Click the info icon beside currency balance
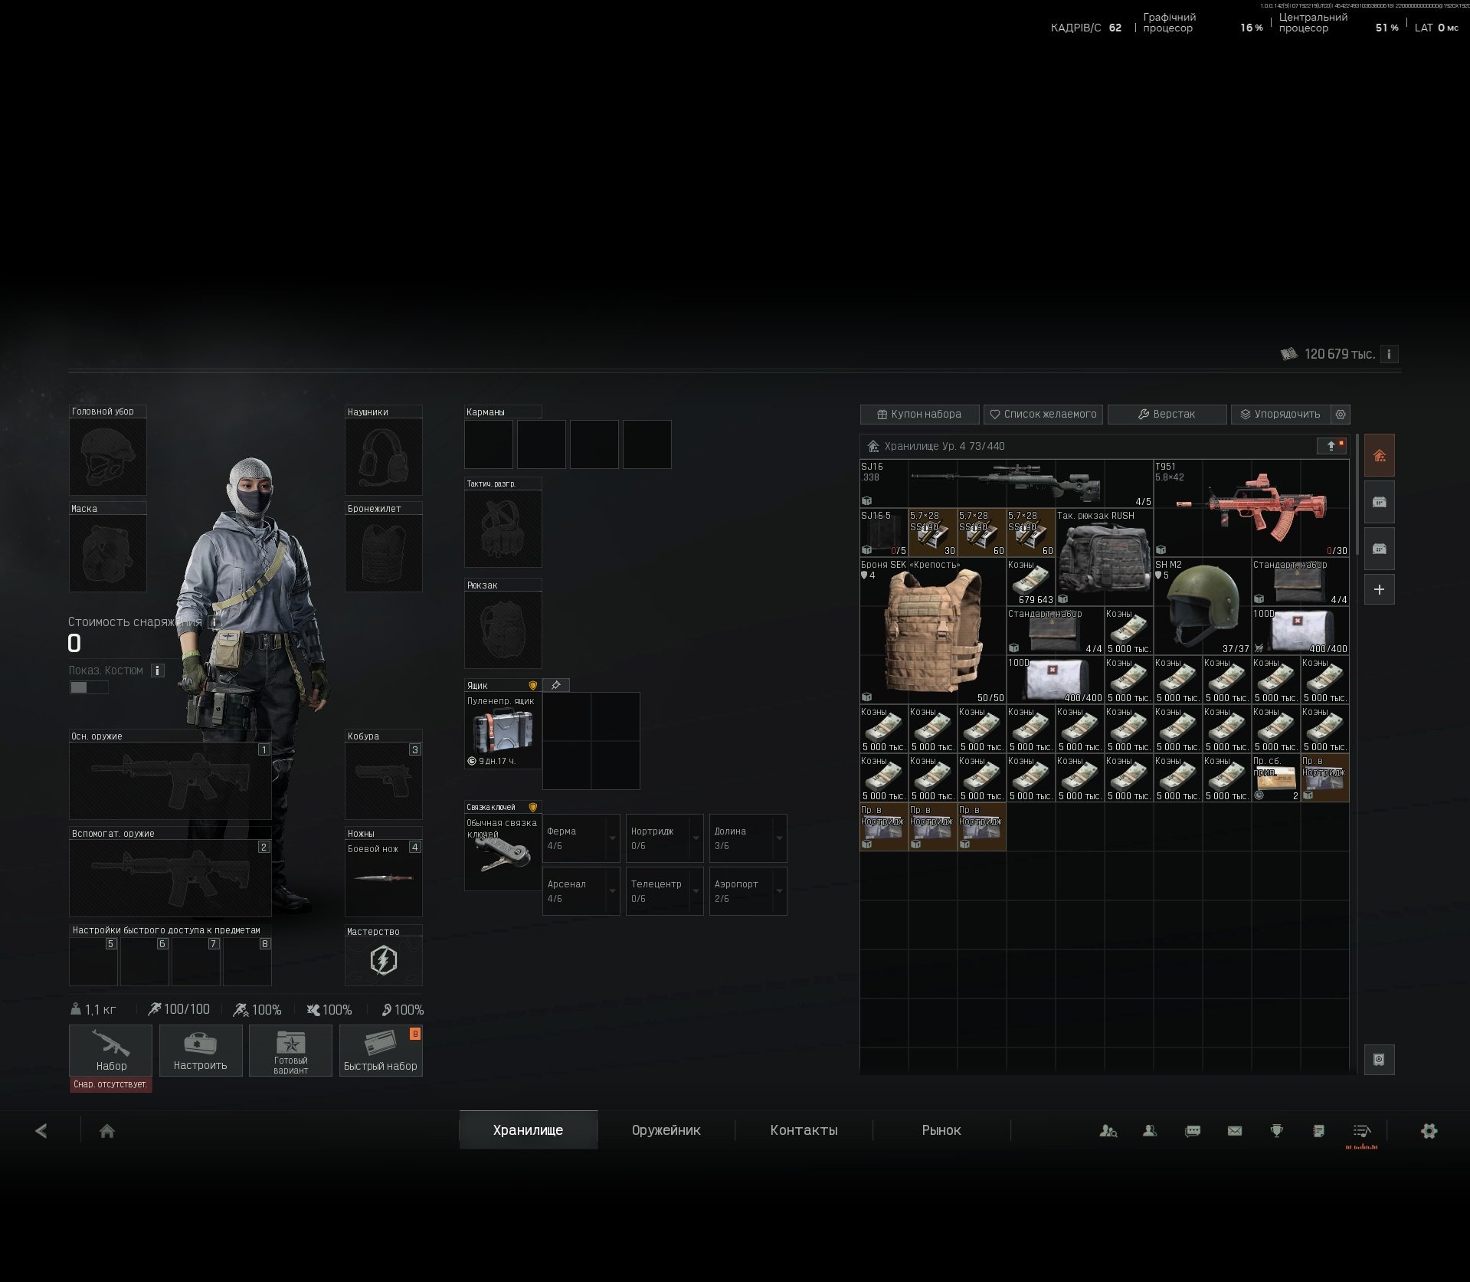Image resolution: width=1470 pixels, height=1282 pixels. [x=1389, y=354]
